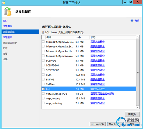This screenshot has height=129, width=143.
Task: Tick checkbox for Microsoft.MgmtSvc.St... database
Action: click(x=43, y=46)
